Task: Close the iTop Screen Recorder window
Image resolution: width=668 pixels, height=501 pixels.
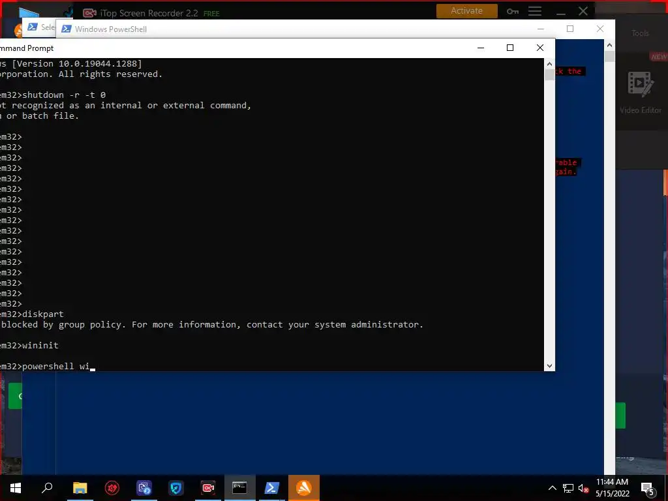Action: pyautogui.click(x=583, y=11)
